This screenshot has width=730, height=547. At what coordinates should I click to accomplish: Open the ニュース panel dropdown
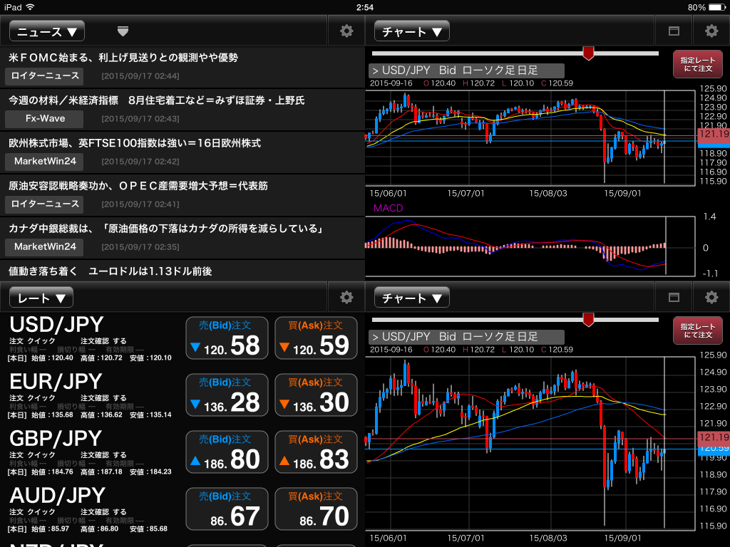tap(47, 31)
